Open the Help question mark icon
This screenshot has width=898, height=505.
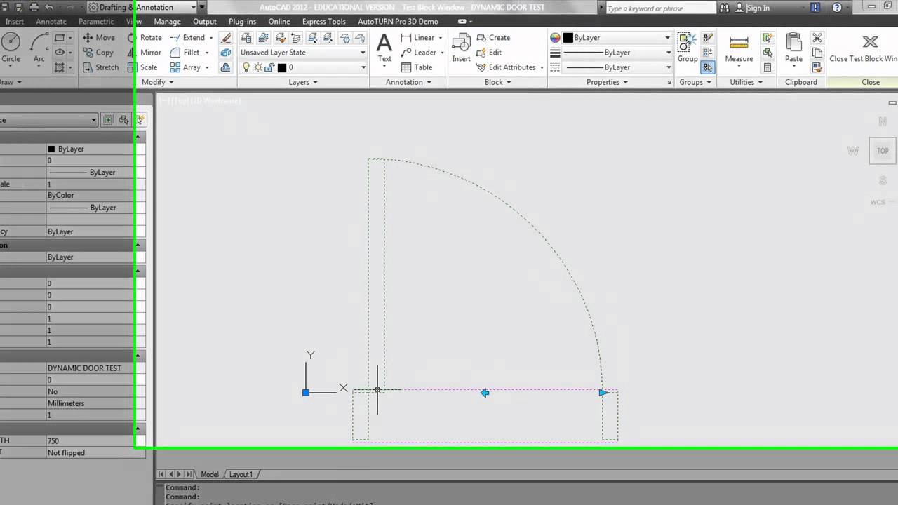[837, 8]
